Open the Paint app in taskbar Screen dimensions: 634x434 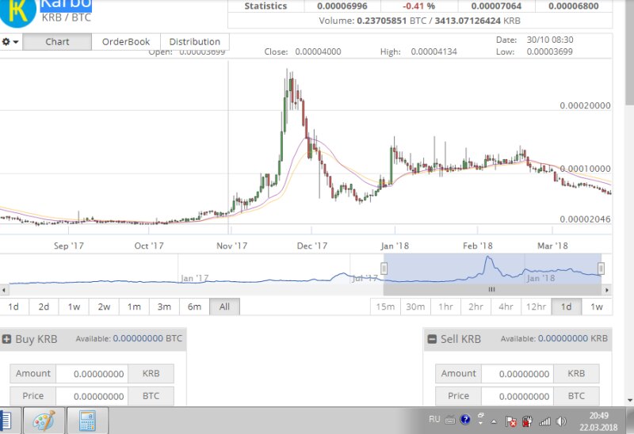(44, 421)
